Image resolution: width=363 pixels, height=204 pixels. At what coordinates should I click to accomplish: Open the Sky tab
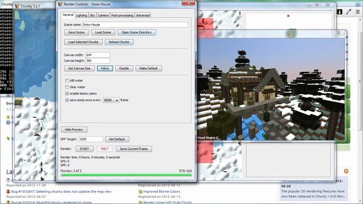point(92,15)
